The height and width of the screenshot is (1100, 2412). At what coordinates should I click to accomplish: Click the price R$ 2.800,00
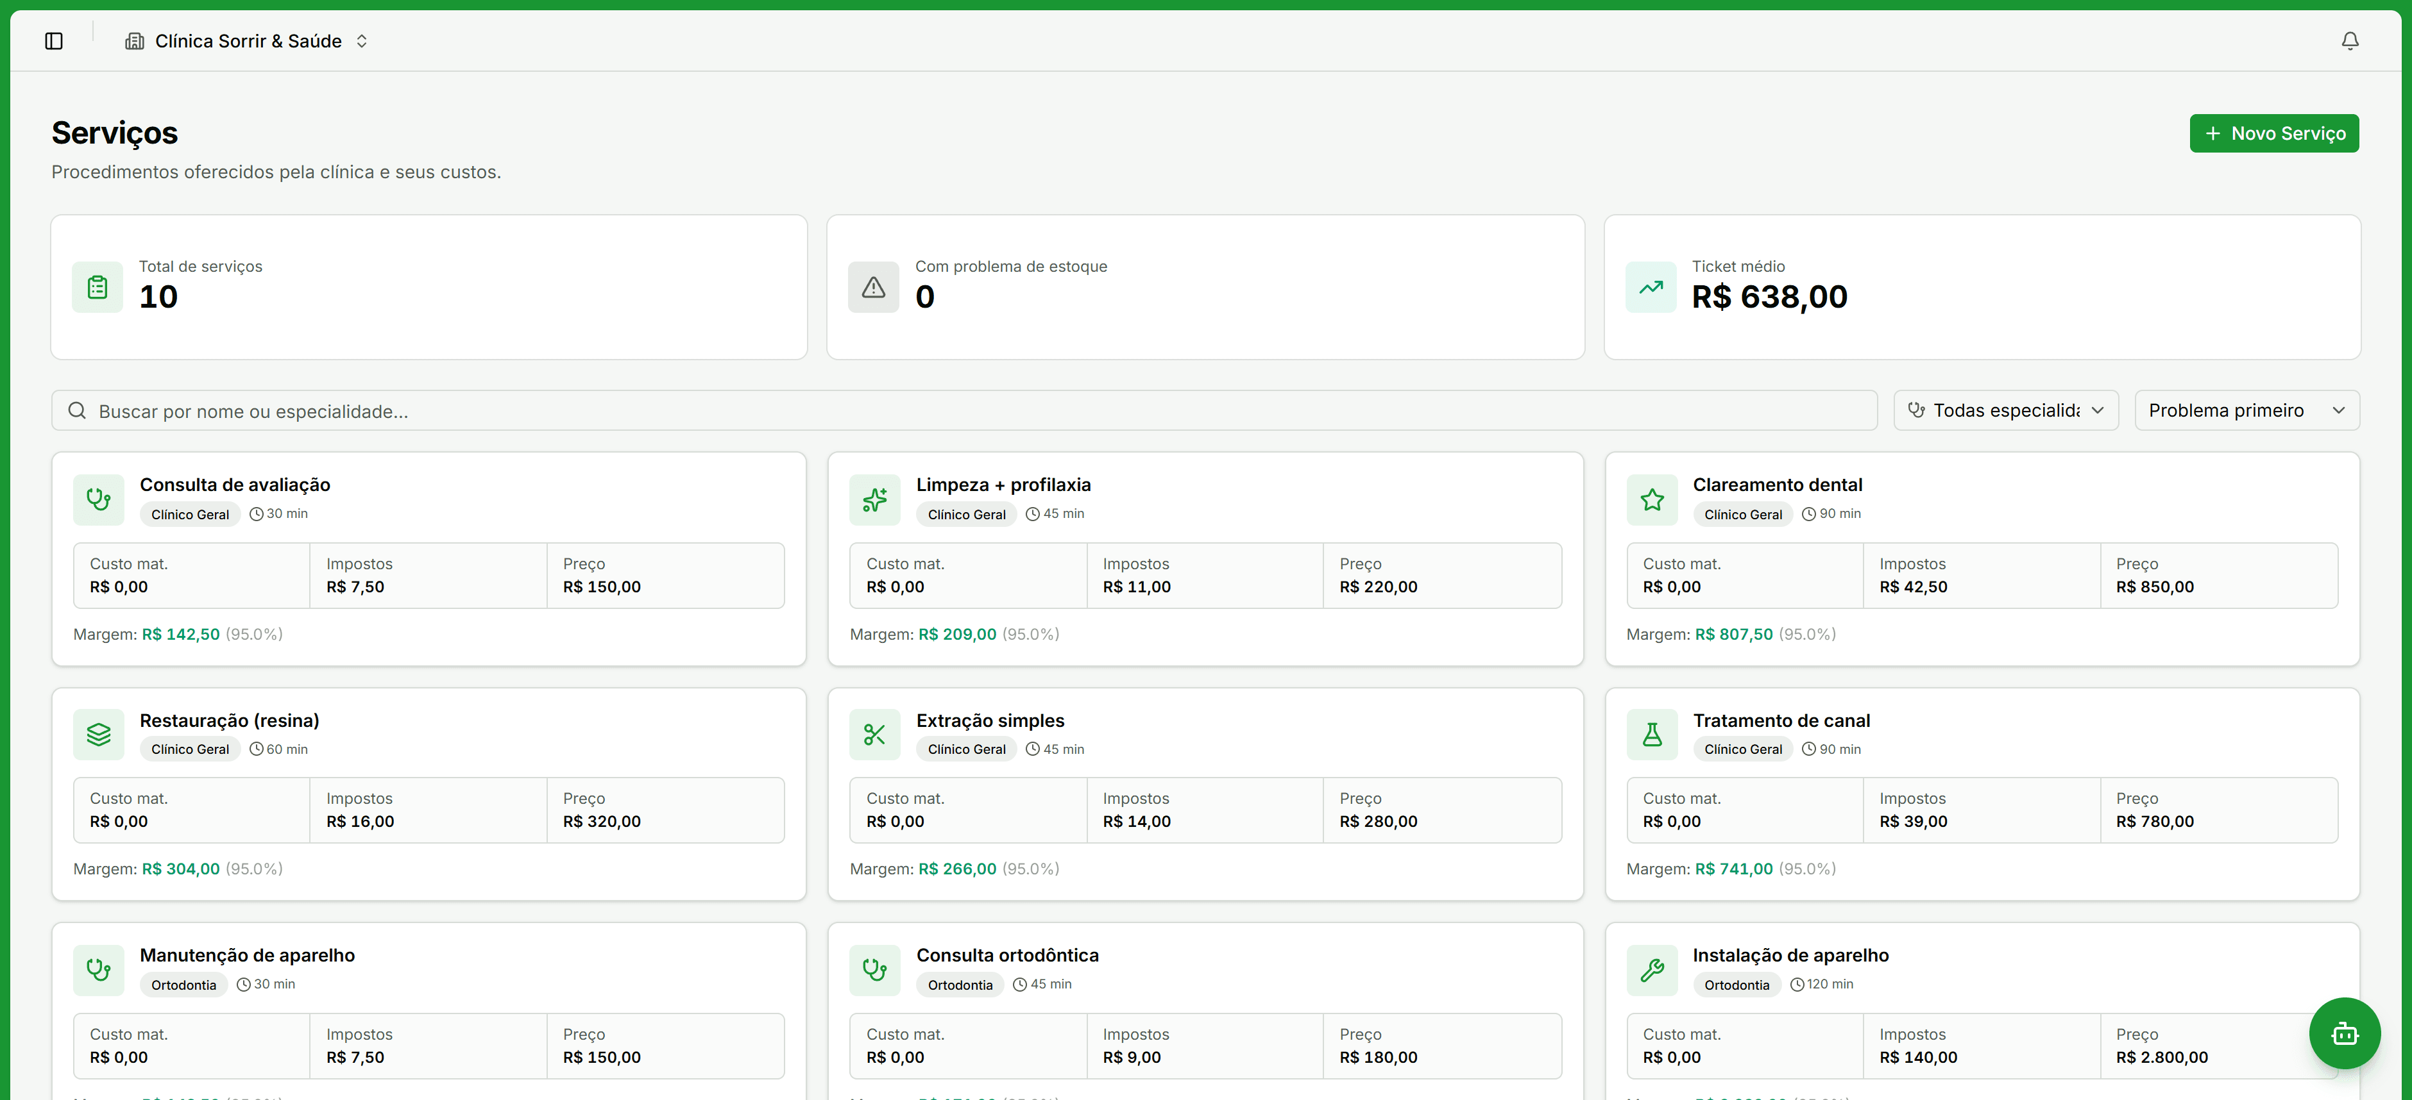click(2161, 1057)
